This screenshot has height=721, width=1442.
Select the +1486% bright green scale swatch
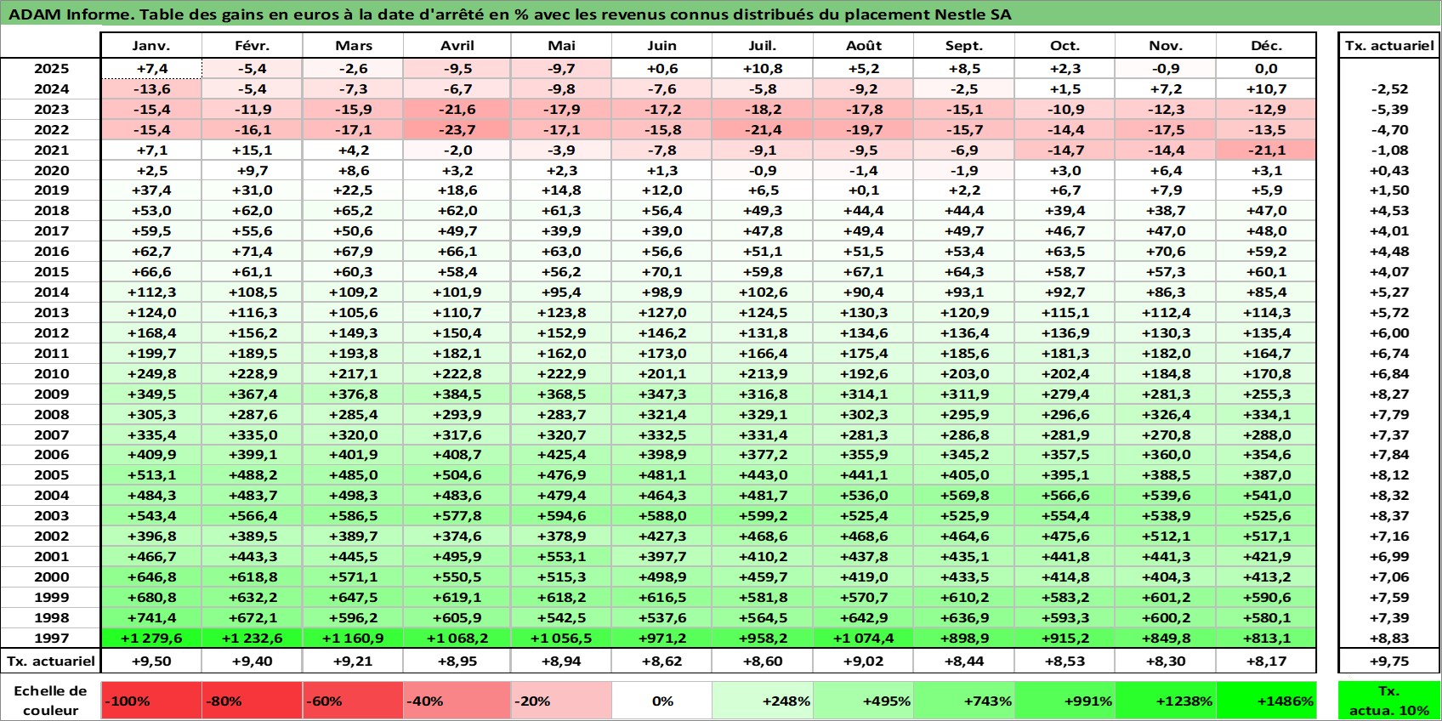(1266, 701)
